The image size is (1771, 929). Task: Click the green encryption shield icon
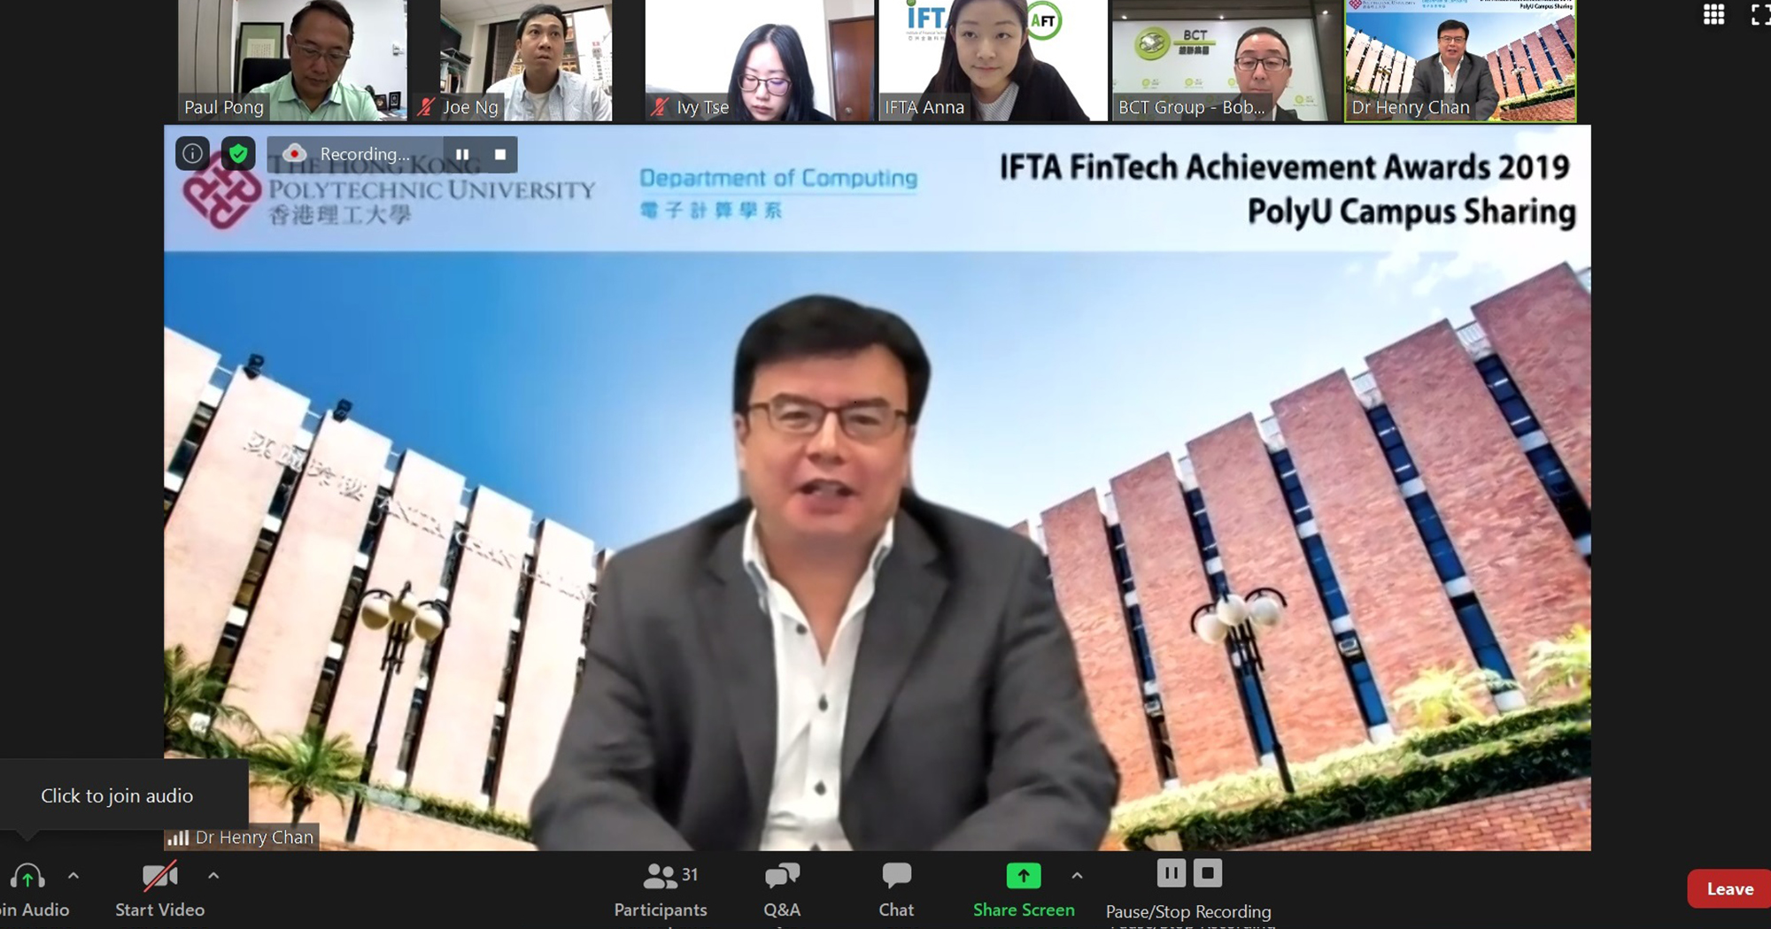point(238,154)
